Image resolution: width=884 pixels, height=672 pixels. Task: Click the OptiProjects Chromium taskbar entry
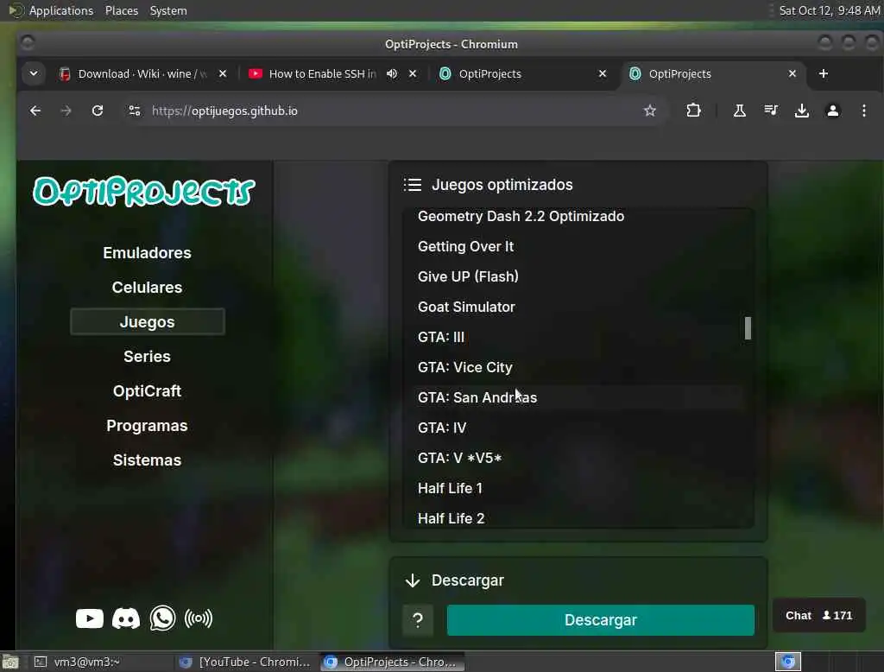[x=393, y=662]
